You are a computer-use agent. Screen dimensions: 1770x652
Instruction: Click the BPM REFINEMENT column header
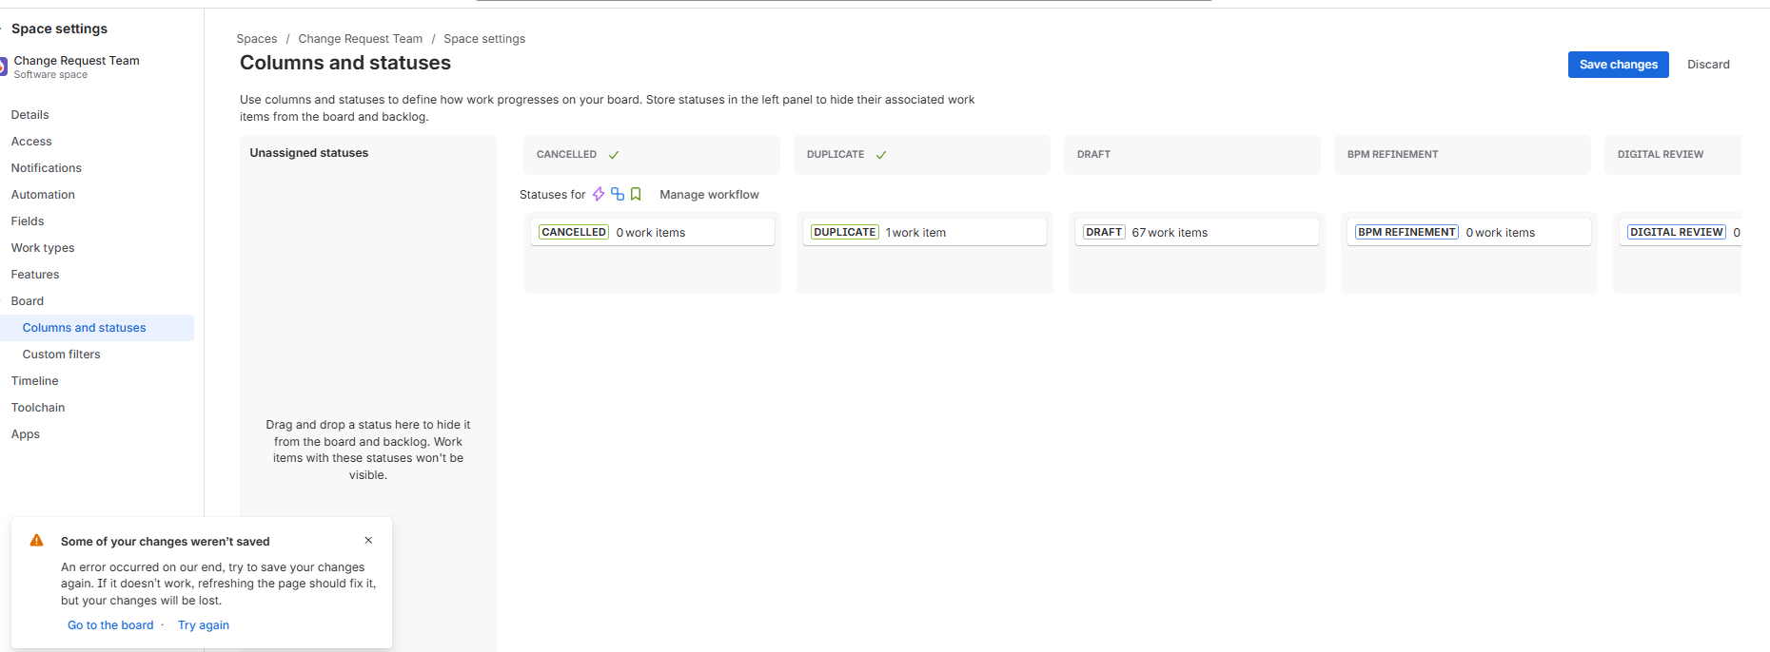click(1462, 155)
